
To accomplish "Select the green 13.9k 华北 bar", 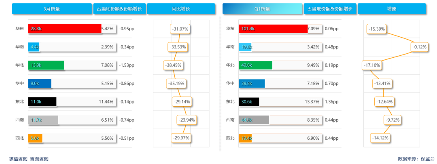I will (x=46, y=65).
